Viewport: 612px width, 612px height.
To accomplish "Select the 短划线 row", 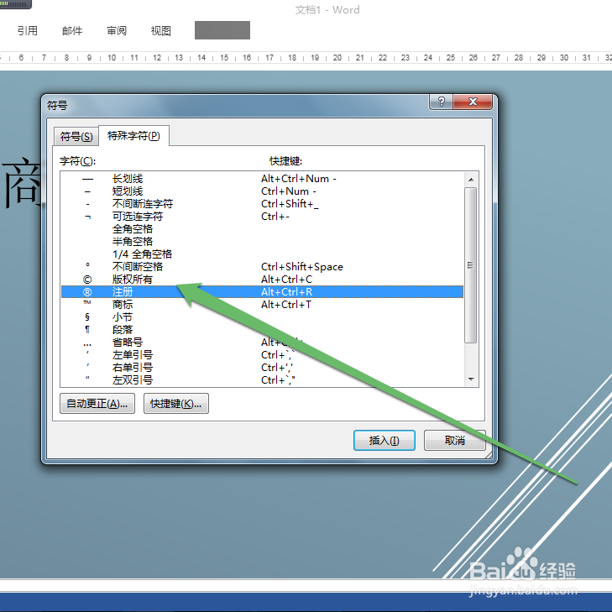I will pyautogui.click(x=262, y=191).
